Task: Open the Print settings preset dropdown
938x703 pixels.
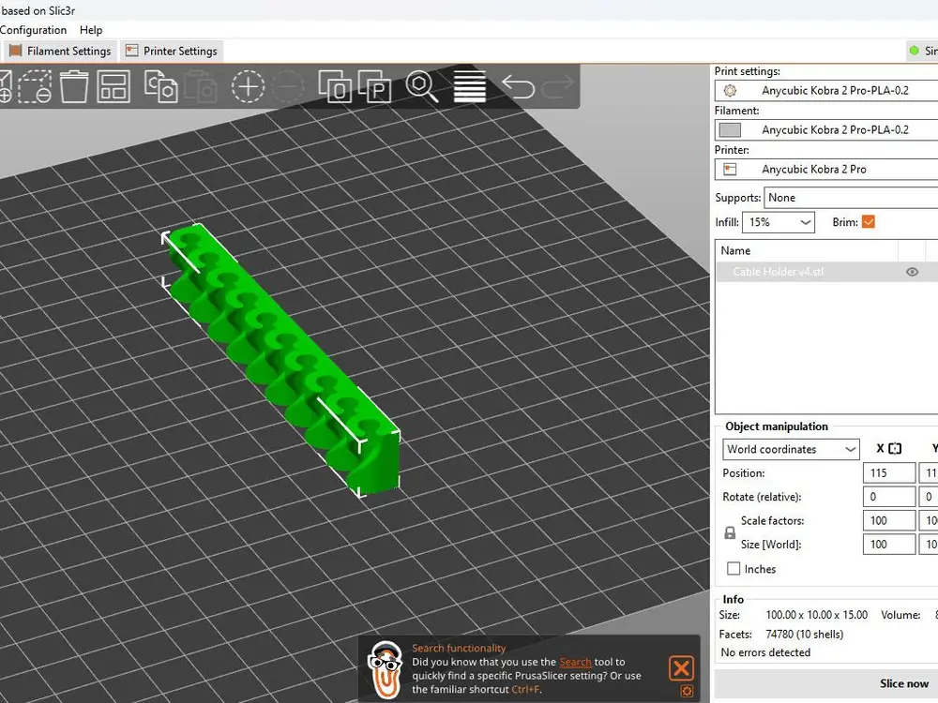Action: point(826,91)
